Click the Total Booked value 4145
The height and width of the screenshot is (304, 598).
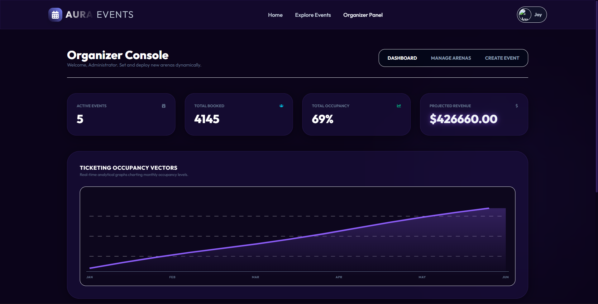pyautogui.click(x=207, y=119)
